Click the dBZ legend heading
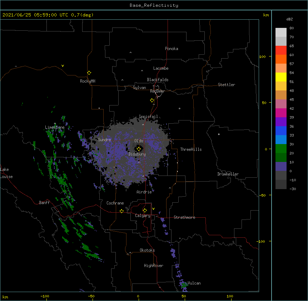 tap(289, 19)
